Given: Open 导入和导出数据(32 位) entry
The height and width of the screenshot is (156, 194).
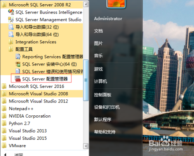Looking at the screenshot, I should coord(42,27).
